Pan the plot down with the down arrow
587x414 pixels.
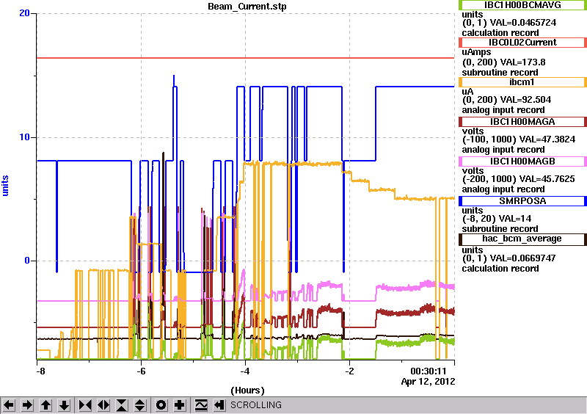64,405
